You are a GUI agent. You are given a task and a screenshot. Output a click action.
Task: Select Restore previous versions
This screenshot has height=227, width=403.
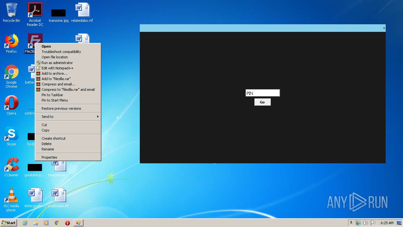pos(68,108)
